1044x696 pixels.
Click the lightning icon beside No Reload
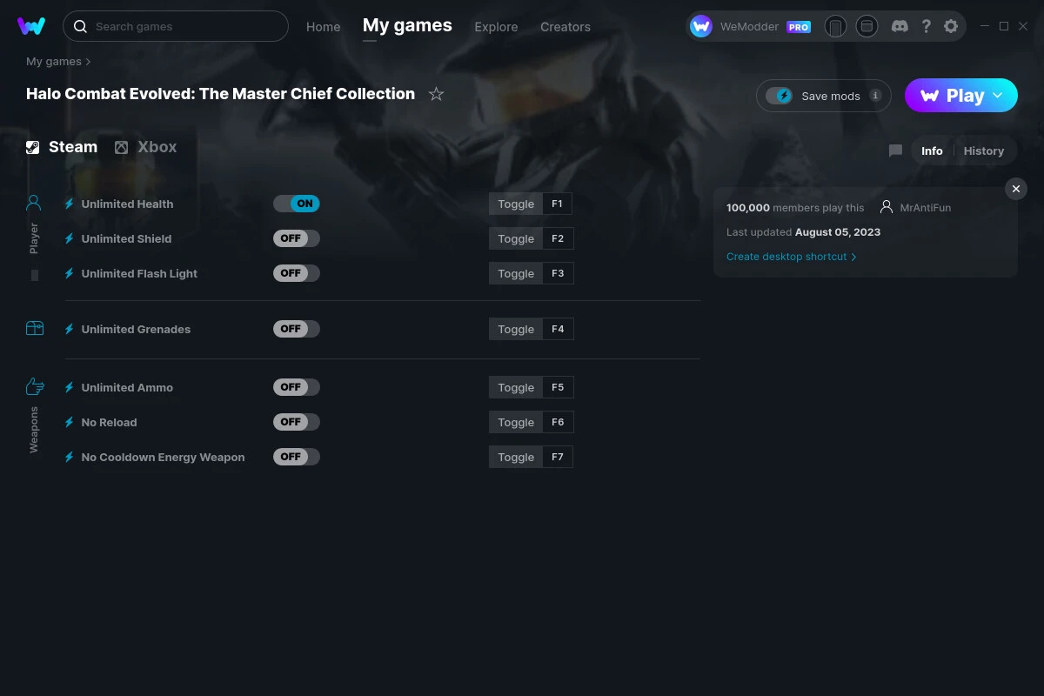point(70,422)
